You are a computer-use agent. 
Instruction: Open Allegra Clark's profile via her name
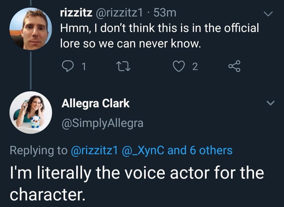(95, 103)
